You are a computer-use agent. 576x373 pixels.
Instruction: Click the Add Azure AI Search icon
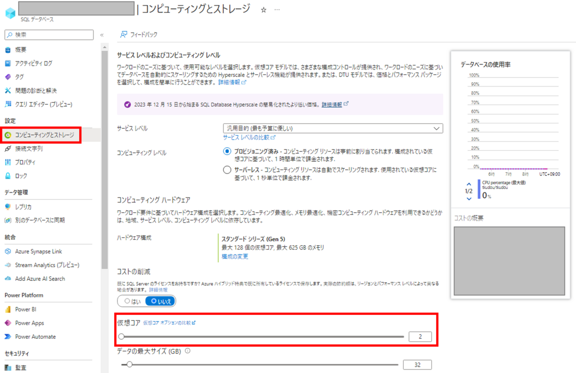click(x=8, y=278)
